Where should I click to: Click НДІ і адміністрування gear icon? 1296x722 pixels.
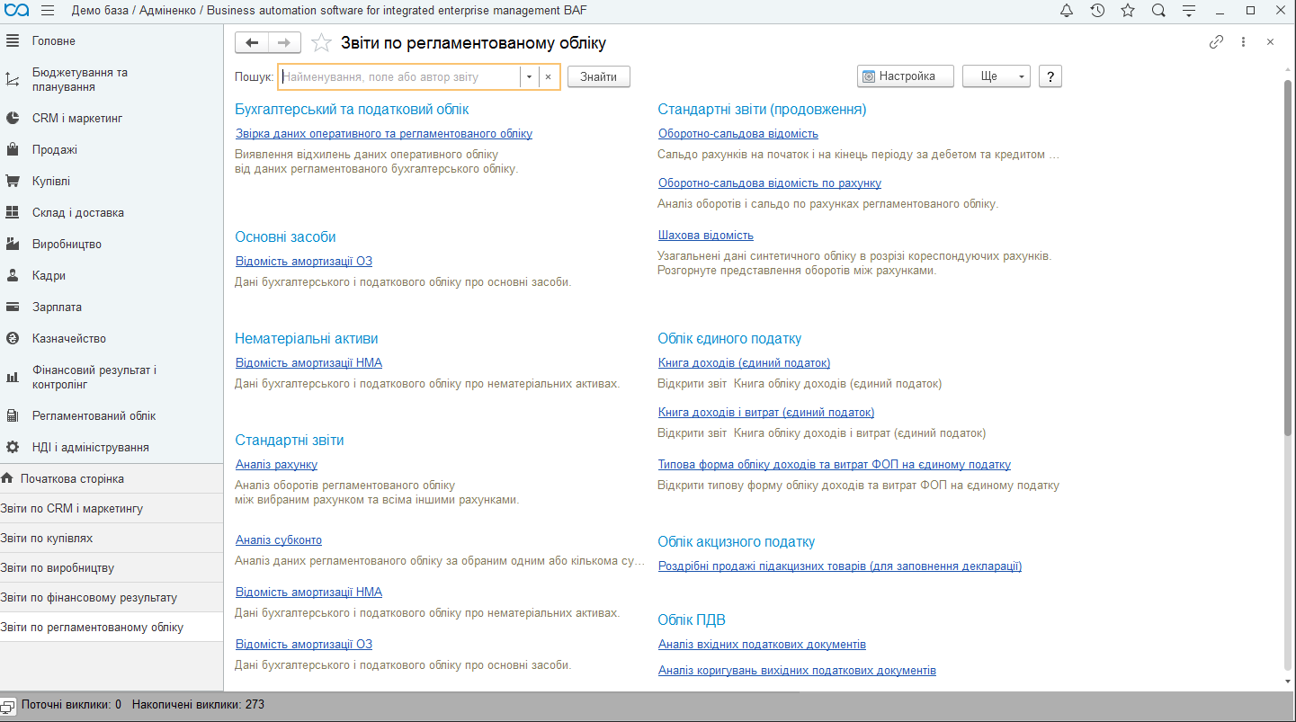click(13, 447)
